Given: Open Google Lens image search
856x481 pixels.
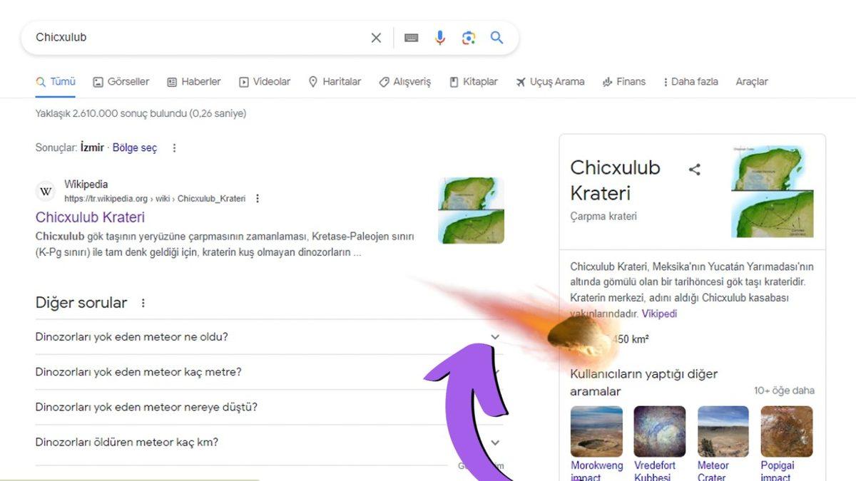Looking at the screenshot, I should pyautogui.click(x=469, y=37).
